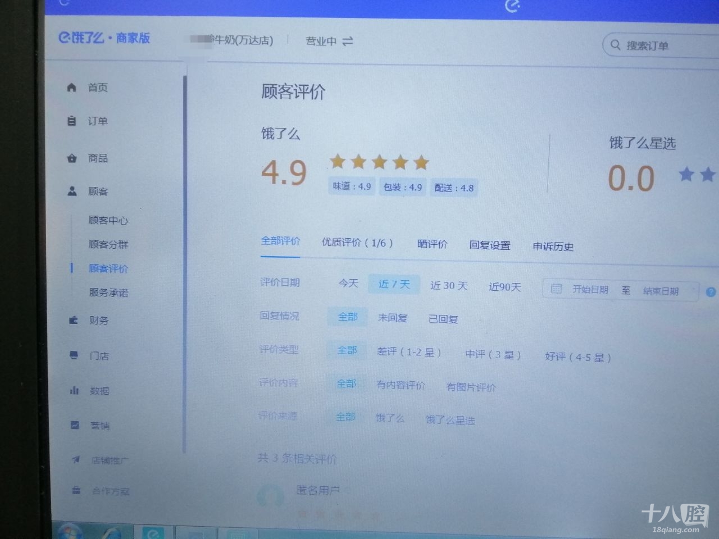Click the 0.0 饿了么星选 rating

pos(631,179)
